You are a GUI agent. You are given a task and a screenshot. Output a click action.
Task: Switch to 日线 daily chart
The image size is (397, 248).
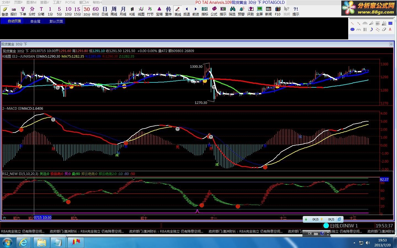pyautogui.click(x=105, y=11)
